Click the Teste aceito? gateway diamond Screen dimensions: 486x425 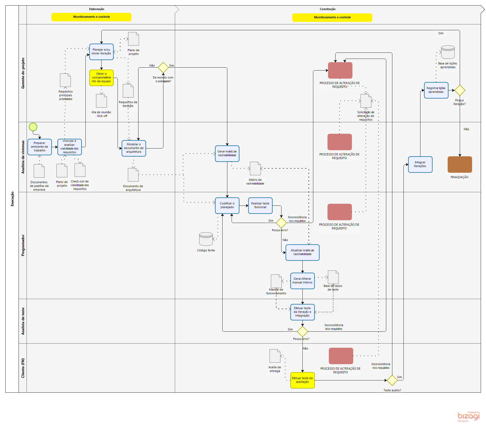(392, 380)
